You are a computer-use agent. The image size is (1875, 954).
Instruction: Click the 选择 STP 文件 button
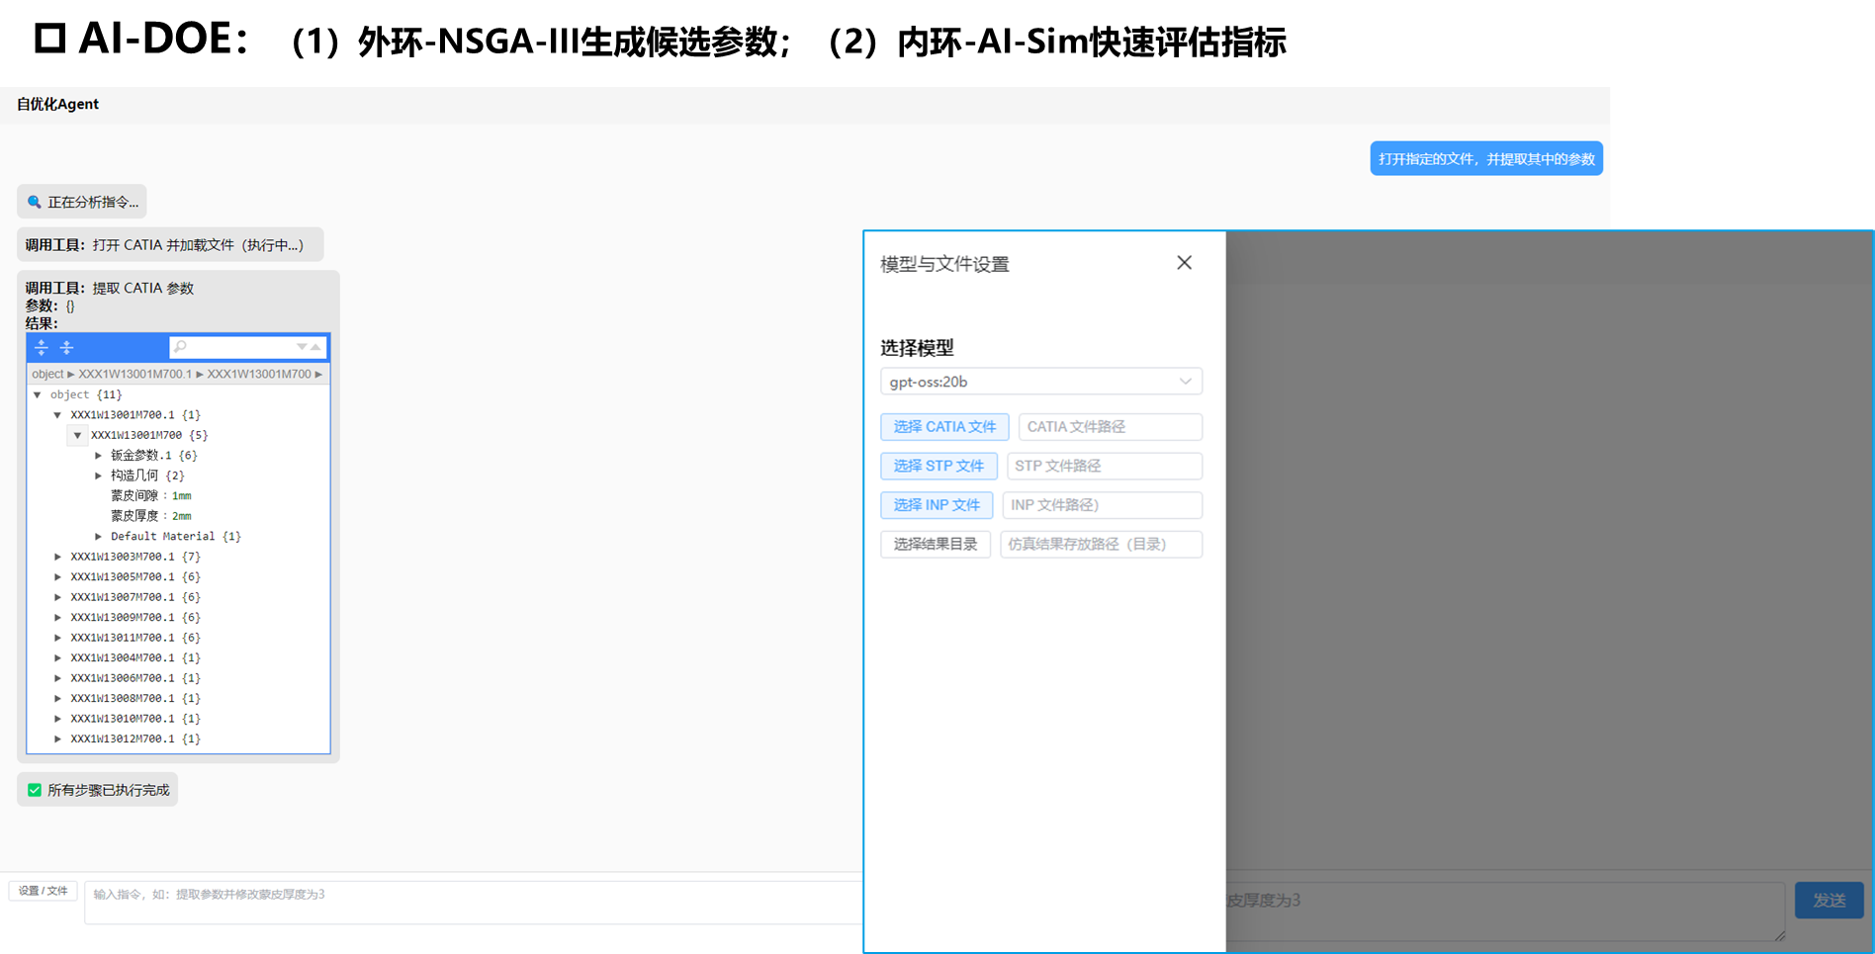tap(937, 466)
